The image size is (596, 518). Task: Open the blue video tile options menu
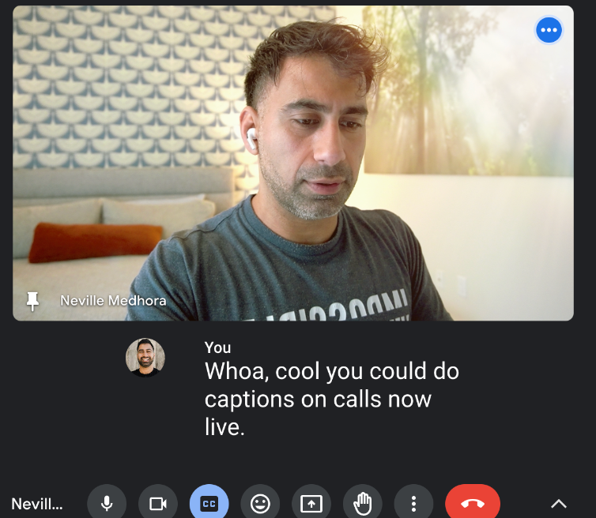click(x=549, y=30)
